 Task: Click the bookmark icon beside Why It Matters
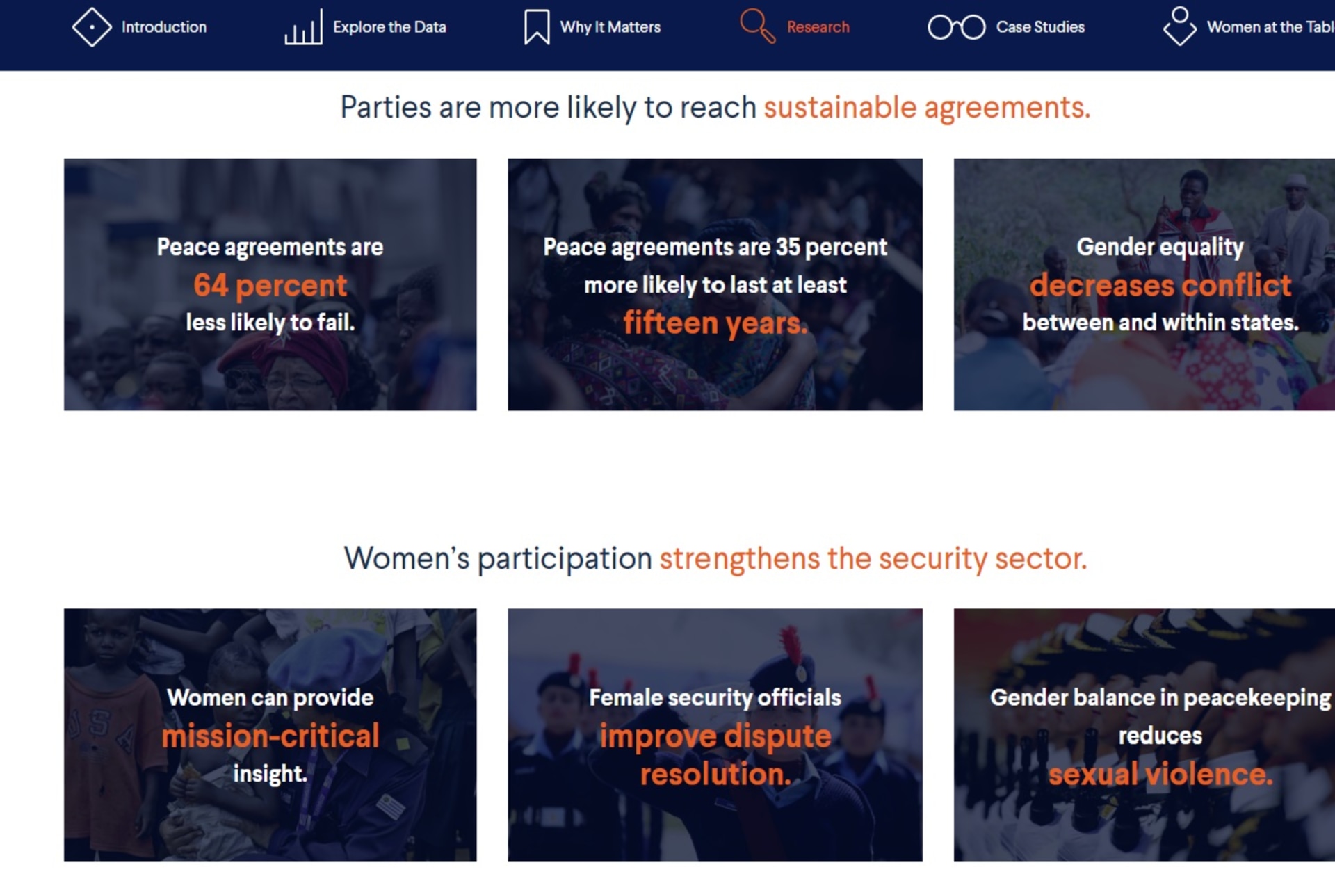click(x=536, y=28)
